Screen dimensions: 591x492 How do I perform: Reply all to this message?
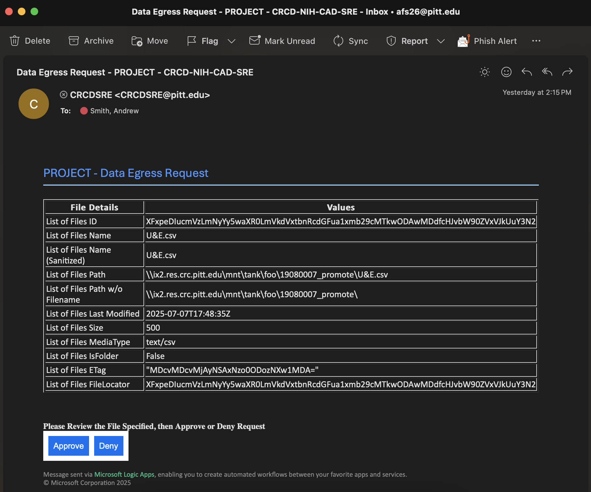click(x=547, y=72)
